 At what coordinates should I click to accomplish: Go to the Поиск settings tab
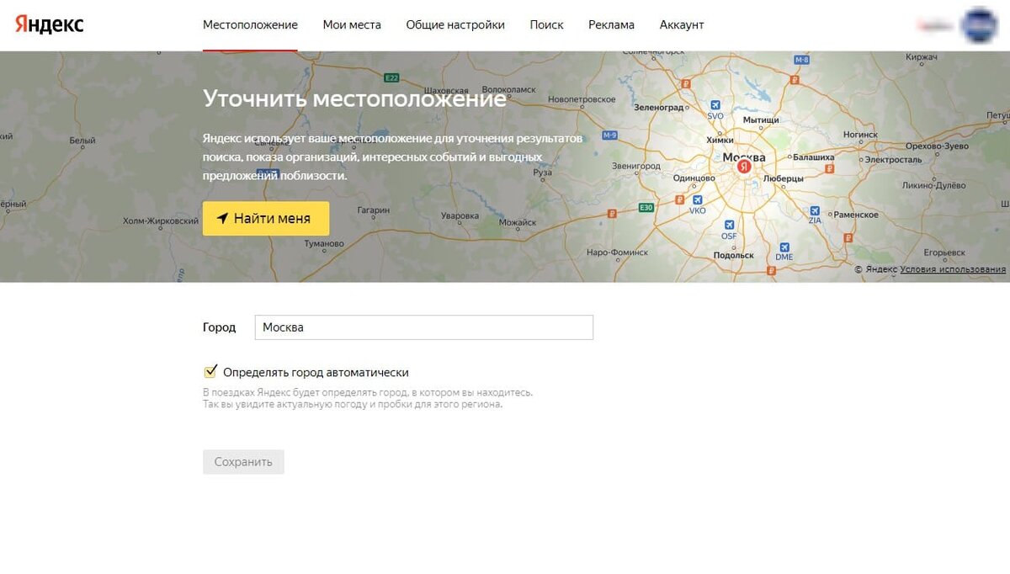coord(547,25)
